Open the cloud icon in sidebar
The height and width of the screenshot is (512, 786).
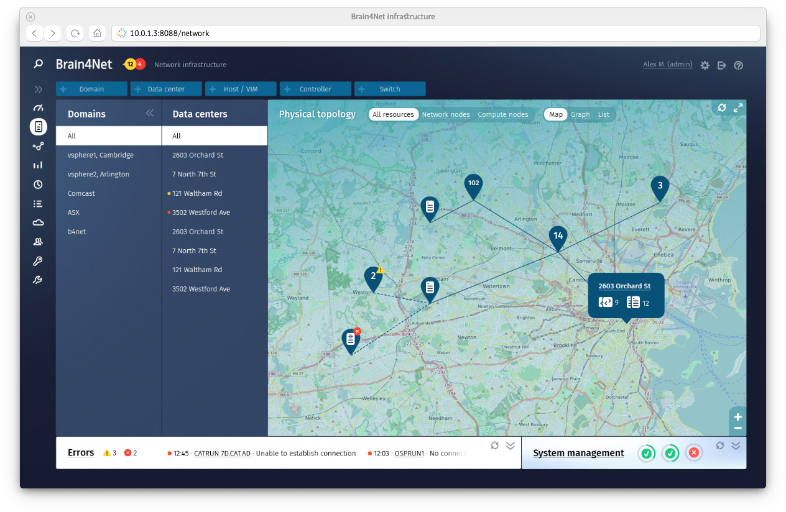coord(39,222)
